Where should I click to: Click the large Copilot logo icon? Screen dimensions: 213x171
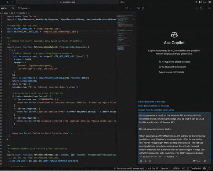[174, 35]
